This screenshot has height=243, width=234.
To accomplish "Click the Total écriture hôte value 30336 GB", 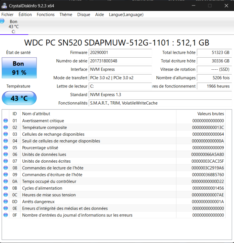I will [x=214, y=61].
